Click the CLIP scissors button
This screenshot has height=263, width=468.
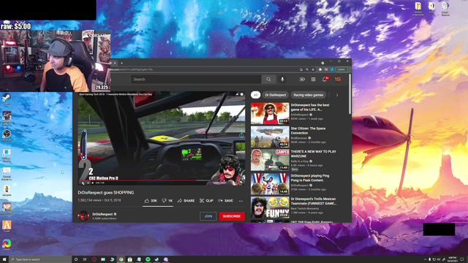(x=206, y=201)
